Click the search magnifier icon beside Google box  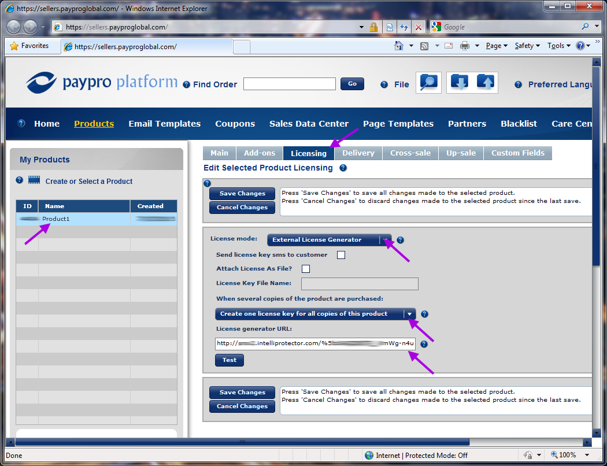[x=585, y=27]
